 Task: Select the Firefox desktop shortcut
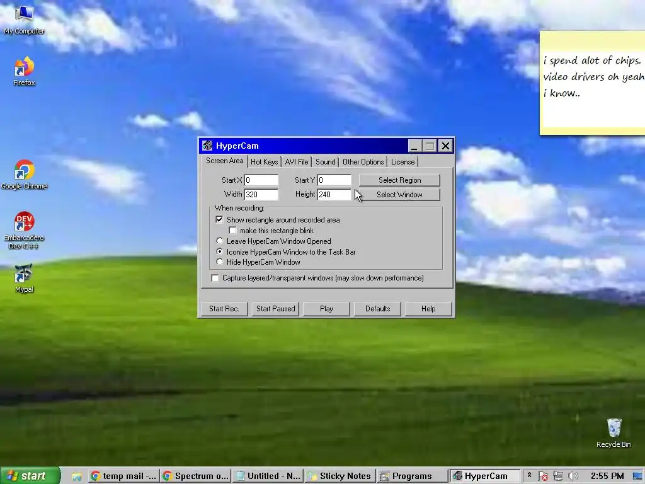click(24, 71)
